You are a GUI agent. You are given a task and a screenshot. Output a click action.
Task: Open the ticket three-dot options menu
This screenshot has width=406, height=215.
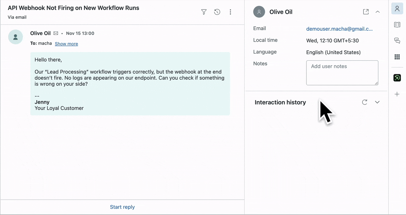click(231, 12)
